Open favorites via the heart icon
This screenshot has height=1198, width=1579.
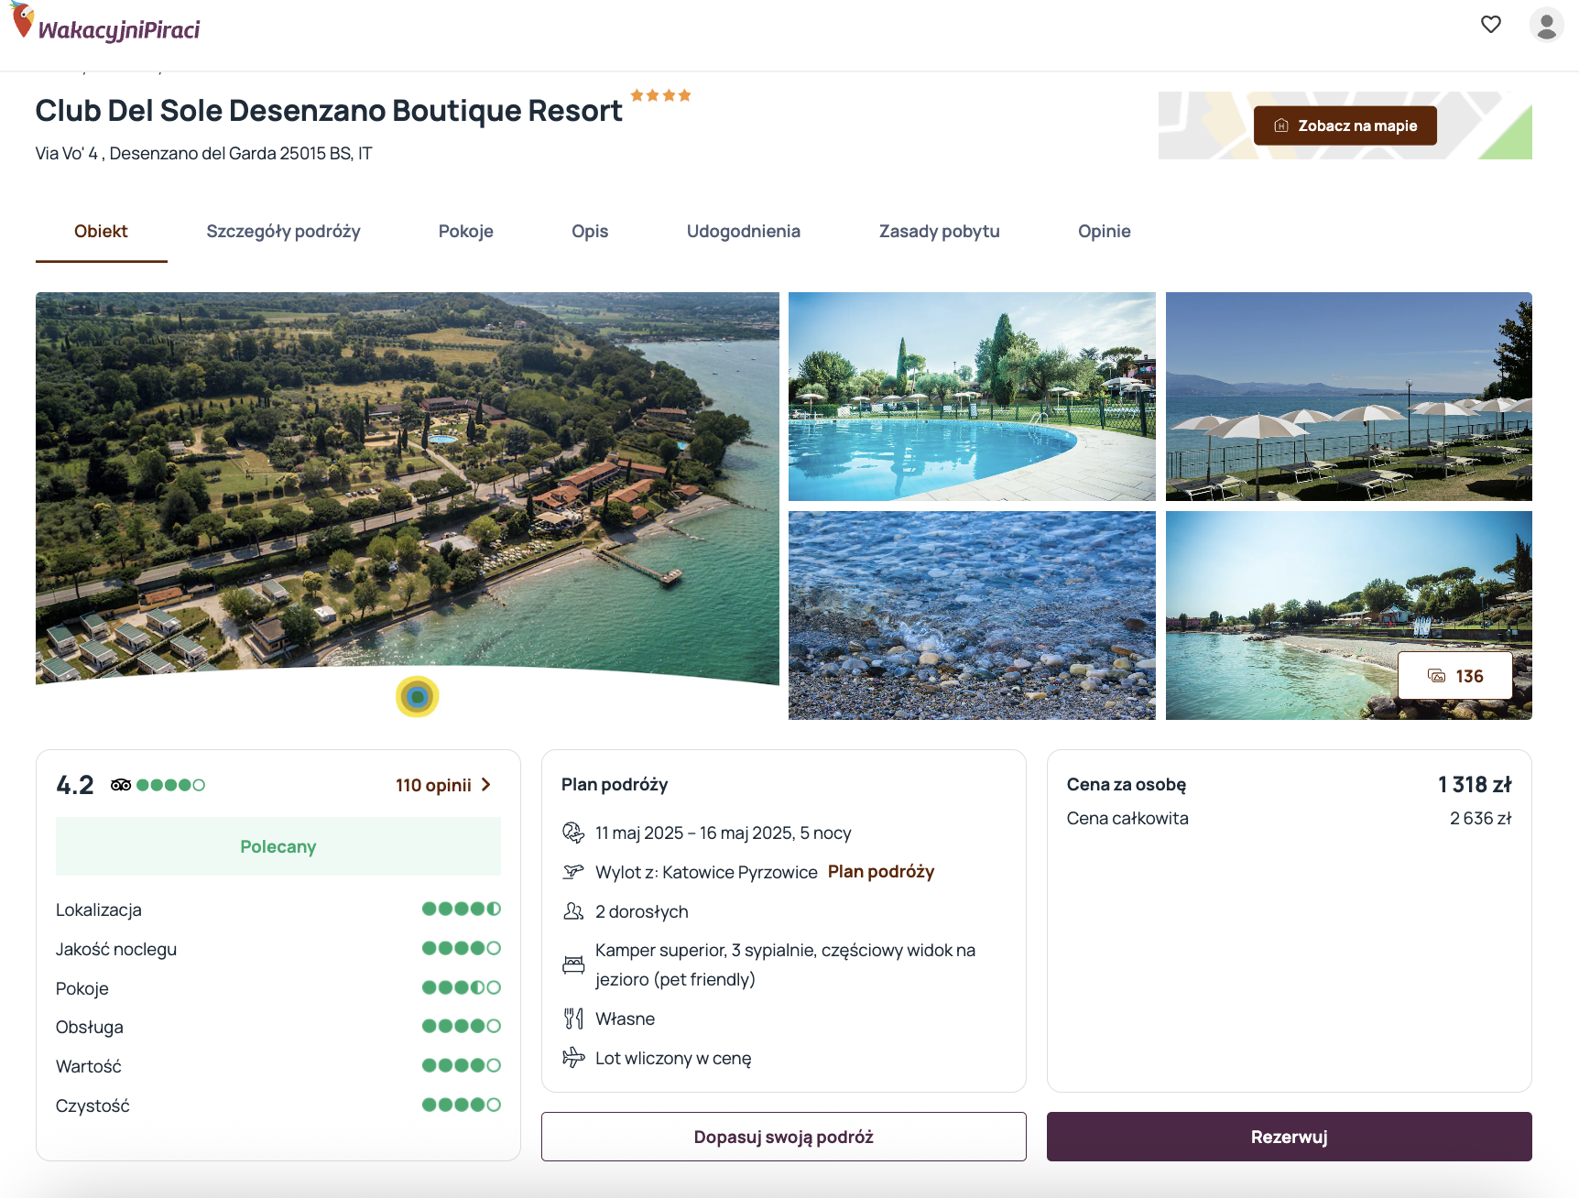tap(1491, 25)
